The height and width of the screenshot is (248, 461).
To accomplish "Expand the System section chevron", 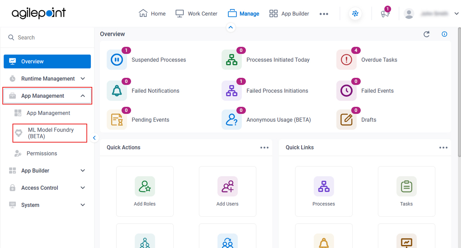I will [x=83, y=205].
